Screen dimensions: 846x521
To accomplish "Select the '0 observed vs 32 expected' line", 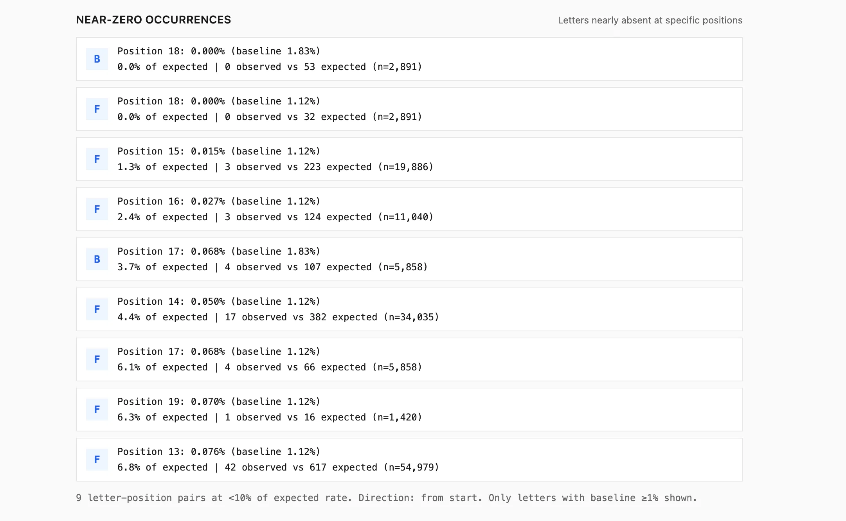I will pos(270,117).
